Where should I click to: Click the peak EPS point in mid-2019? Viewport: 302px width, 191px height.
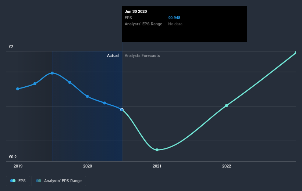point(52,73)
